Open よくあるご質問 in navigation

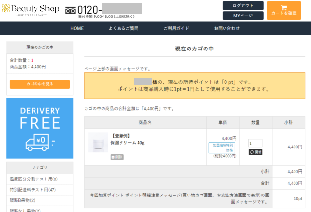coord(125,28)
